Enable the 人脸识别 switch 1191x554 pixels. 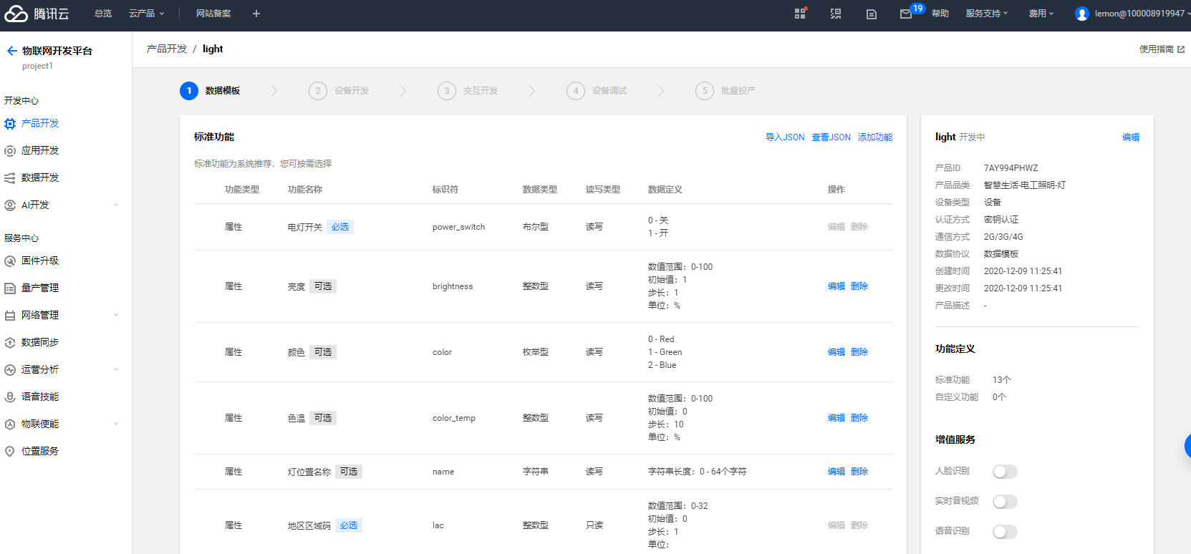click(x=1005, y=471)
